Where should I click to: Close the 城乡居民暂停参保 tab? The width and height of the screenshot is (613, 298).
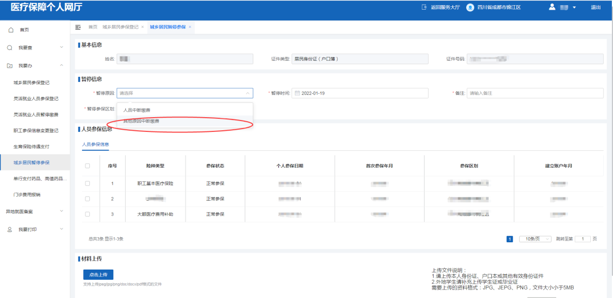[190, 27]
